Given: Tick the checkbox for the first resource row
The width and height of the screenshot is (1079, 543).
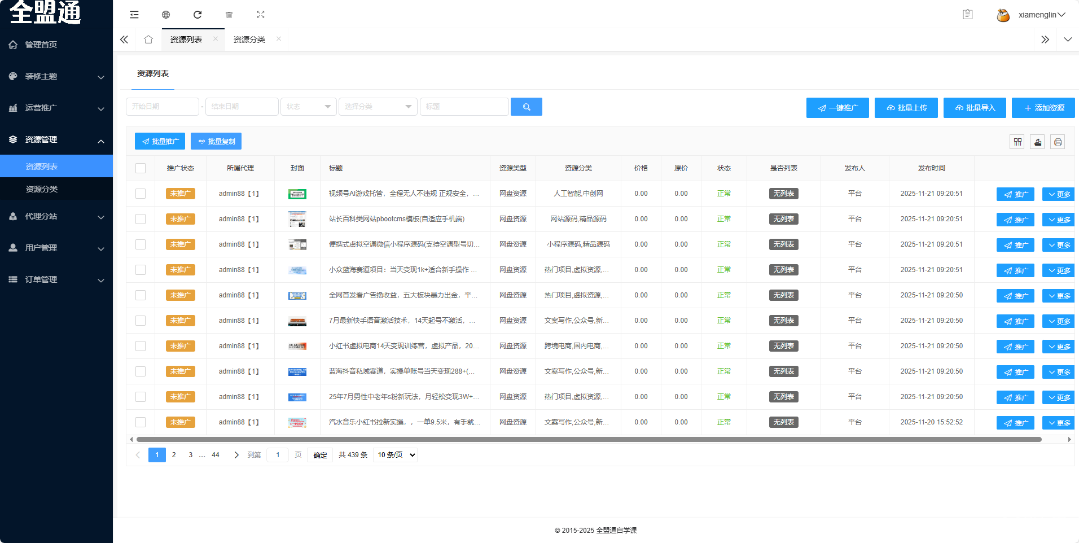Looking at the screenshot, I should 141,194.
